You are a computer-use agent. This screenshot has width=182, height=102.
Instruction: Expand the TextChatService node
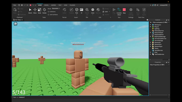[150, 54]
